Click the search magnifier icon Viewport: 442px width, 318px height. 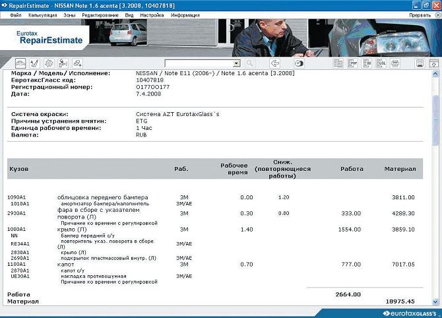tap(249, 63)
